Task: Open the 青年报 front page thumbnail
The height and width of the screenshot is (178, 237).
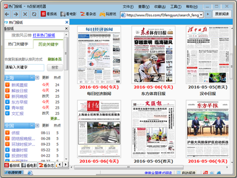Action: point(99,129)
